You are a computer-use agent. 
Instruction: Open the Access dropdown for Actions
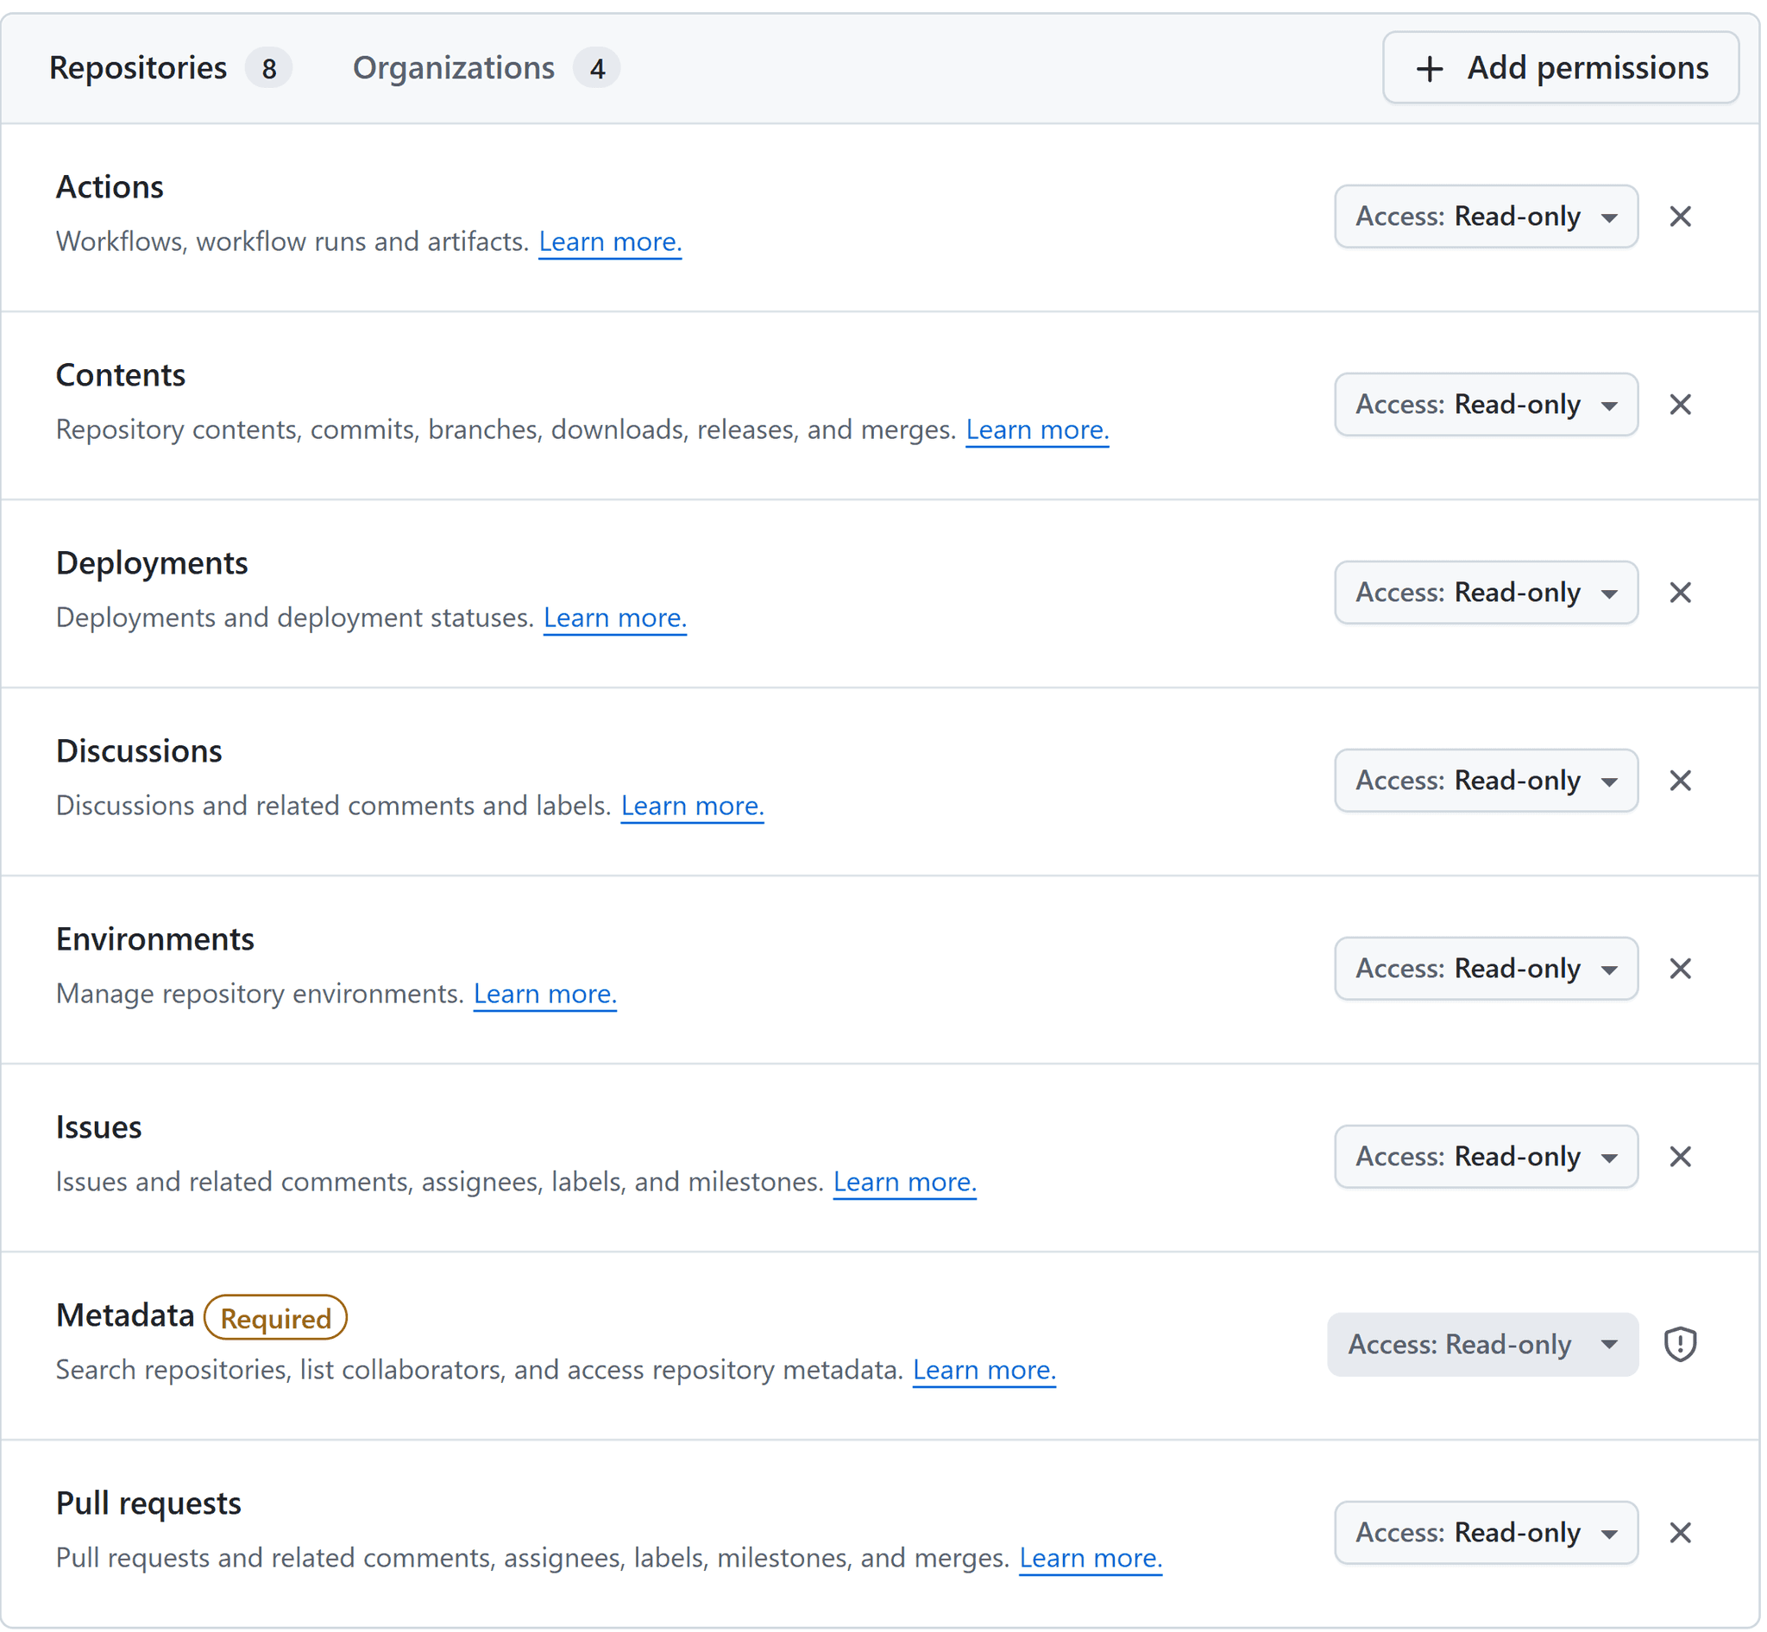click(1486, 217)
